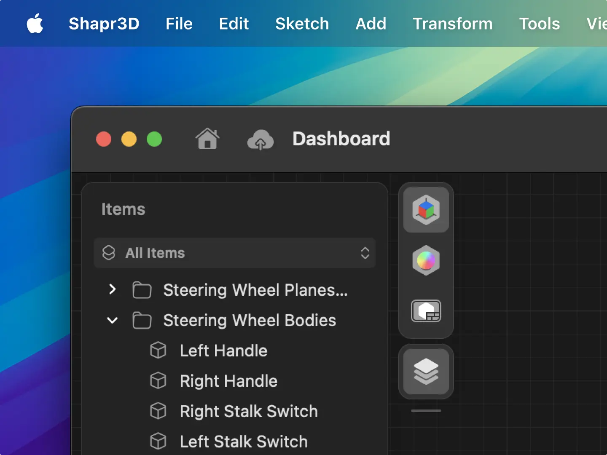
Task: Collapse the Steering Wheel Bodies folder
Action: pos(112,320)
